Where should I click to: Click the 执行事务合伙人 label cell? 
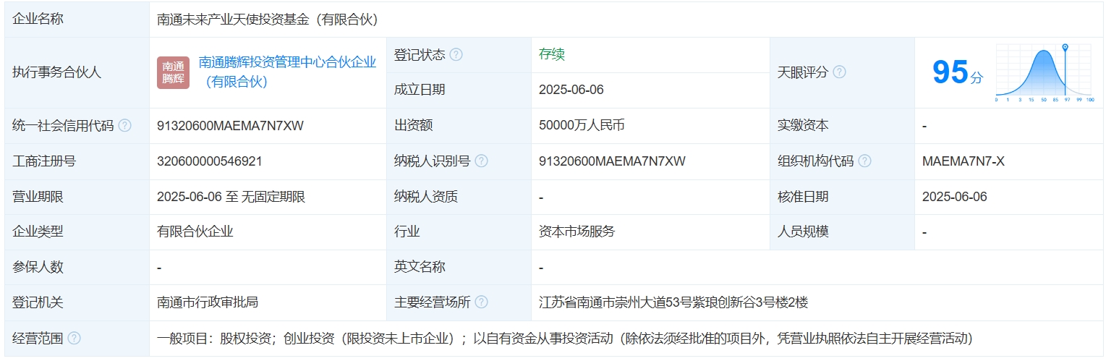(77, 72)
